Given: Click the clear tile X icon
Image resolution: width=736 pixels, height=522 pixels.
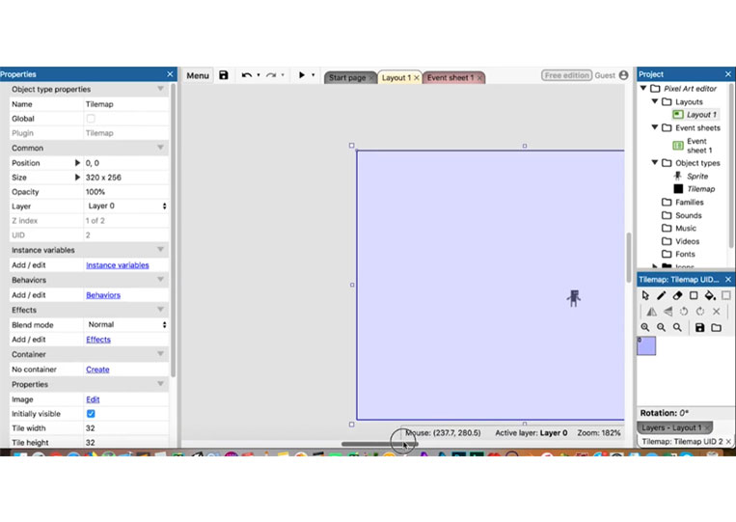Looking at the screenshot, I should (x=717, y=312).
